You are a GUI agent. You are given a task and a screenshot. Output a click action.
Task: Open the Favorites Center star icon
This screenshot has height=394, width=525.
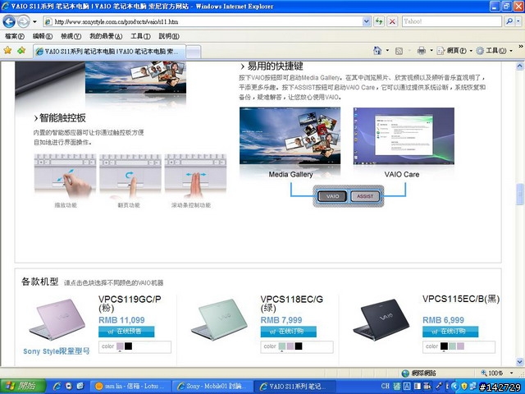pyautogui.click(x=7, y=51)
